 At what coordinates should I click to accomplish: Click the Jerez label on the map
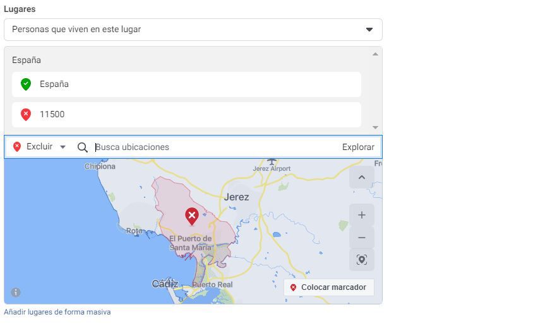click(x=236, y=197)
